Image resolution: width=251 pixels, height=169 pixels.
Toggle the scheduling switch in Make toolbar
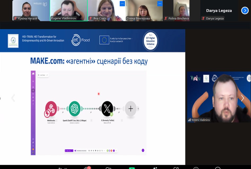75,151
